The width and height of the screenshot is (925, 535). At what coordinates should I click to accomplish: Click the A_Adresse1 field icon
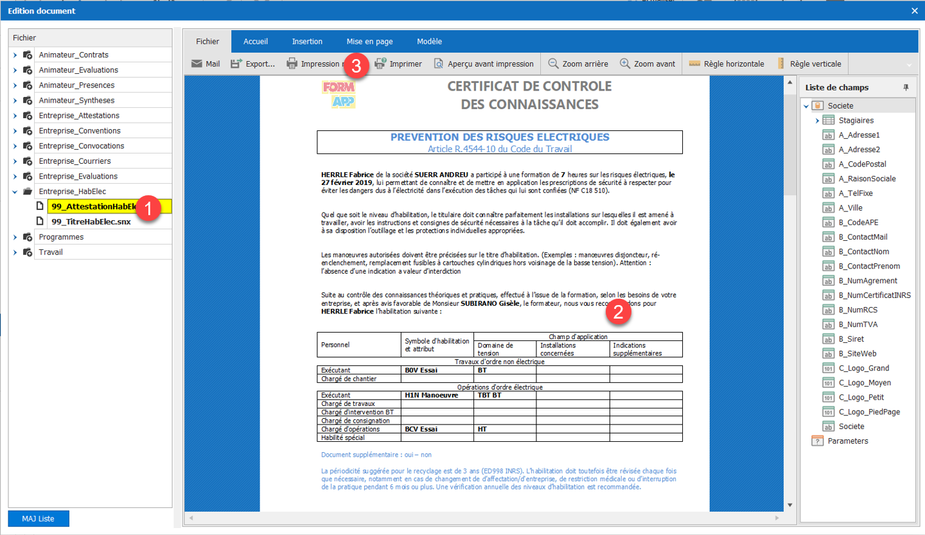click(829, 135)
